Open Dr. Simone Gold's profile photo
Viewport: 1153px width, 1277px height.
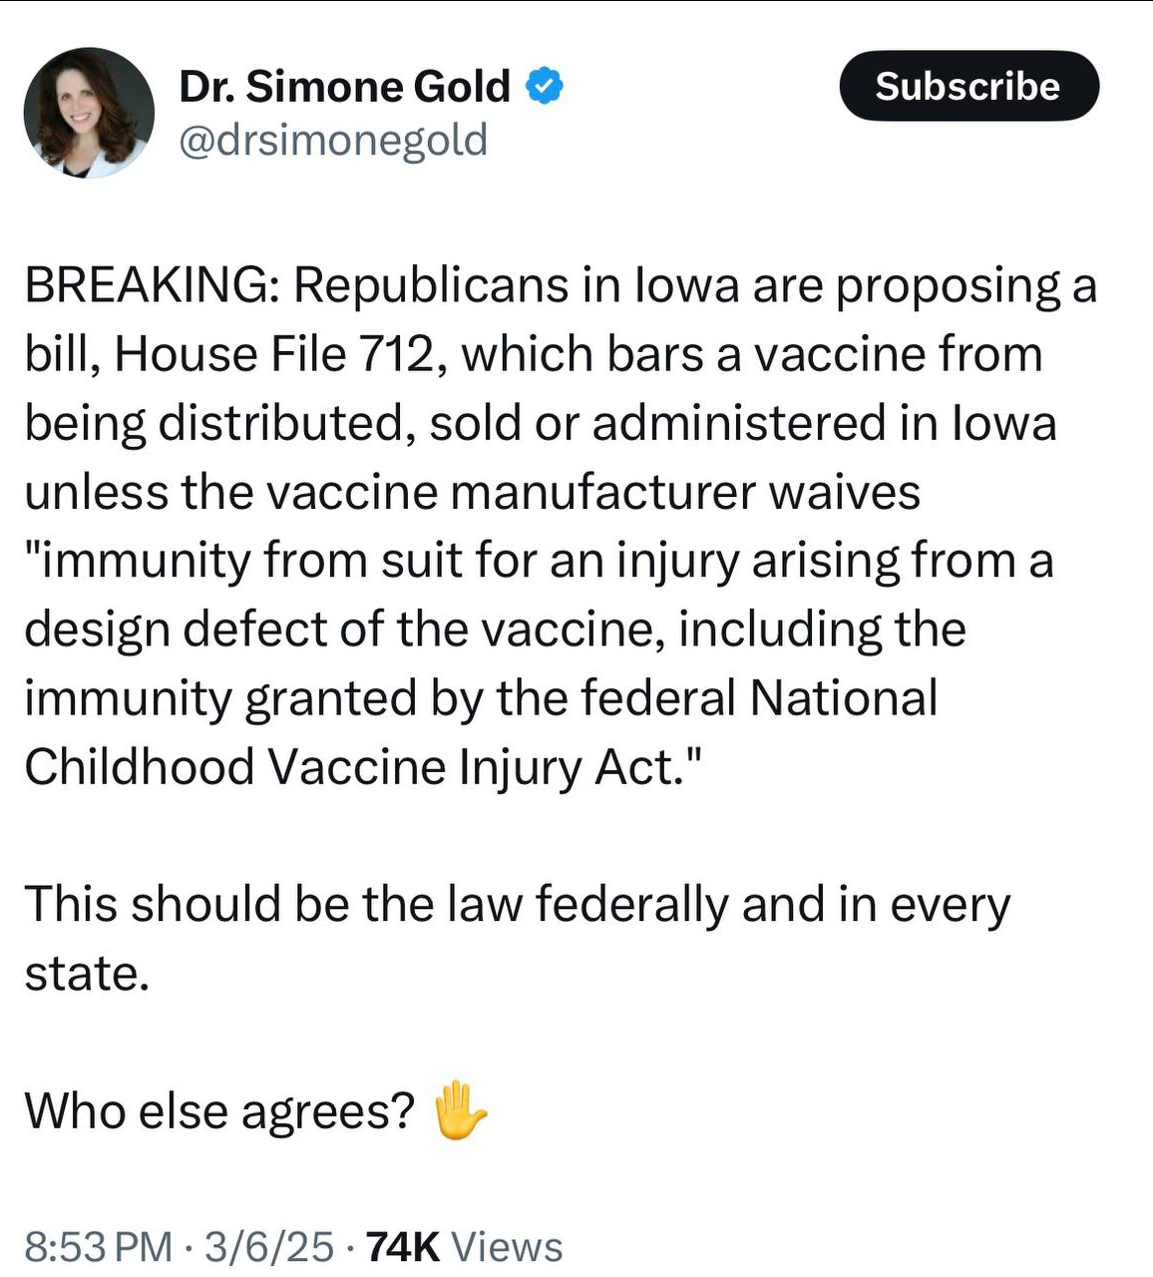89,113
